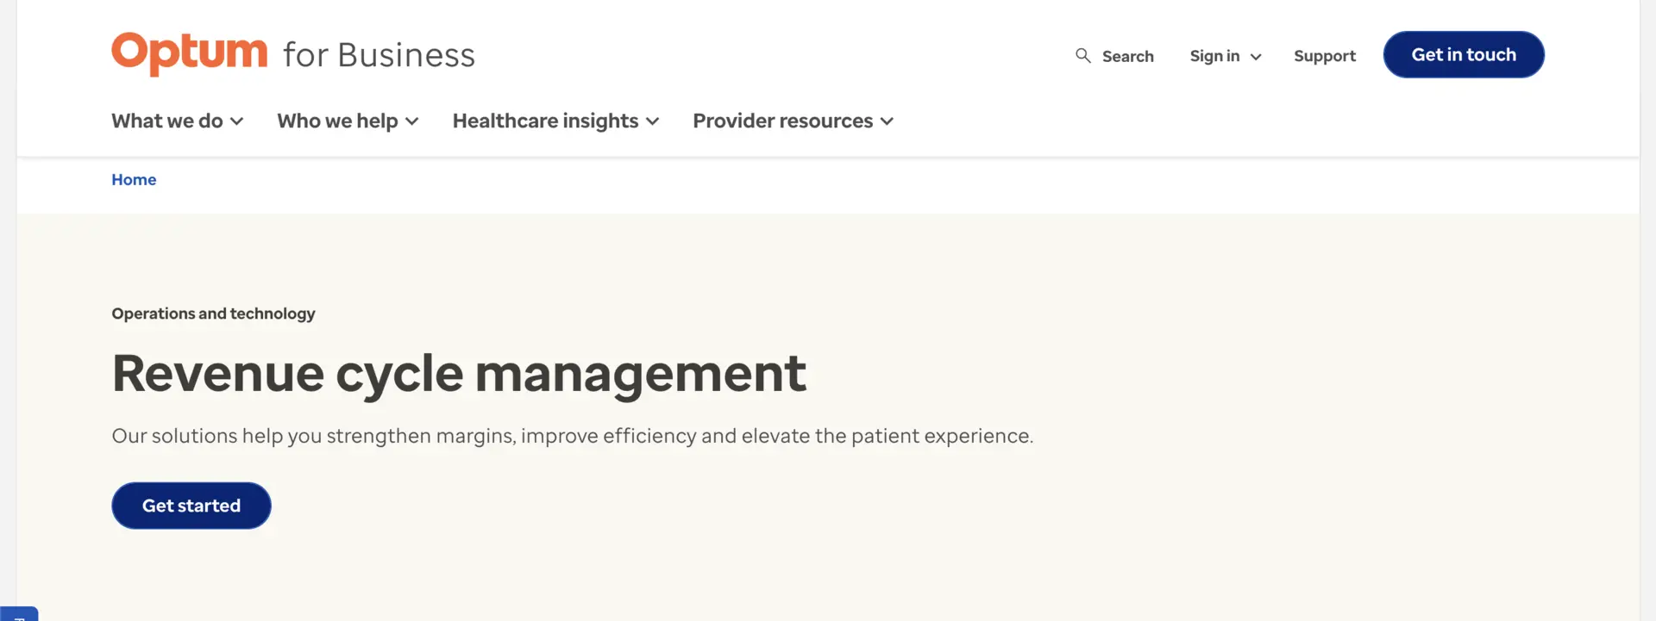Open the Healthcare insights navigation menu
The width and height of the screenshot is (1656, 621).
click(545, 121)
